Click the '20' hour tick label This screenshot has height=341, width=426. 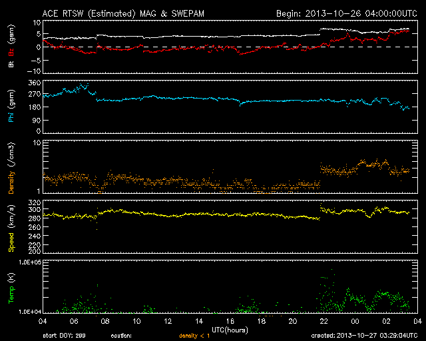[x=293, y=321]
